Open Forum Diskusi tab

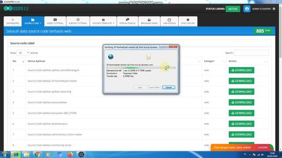[x=127, y=22]
